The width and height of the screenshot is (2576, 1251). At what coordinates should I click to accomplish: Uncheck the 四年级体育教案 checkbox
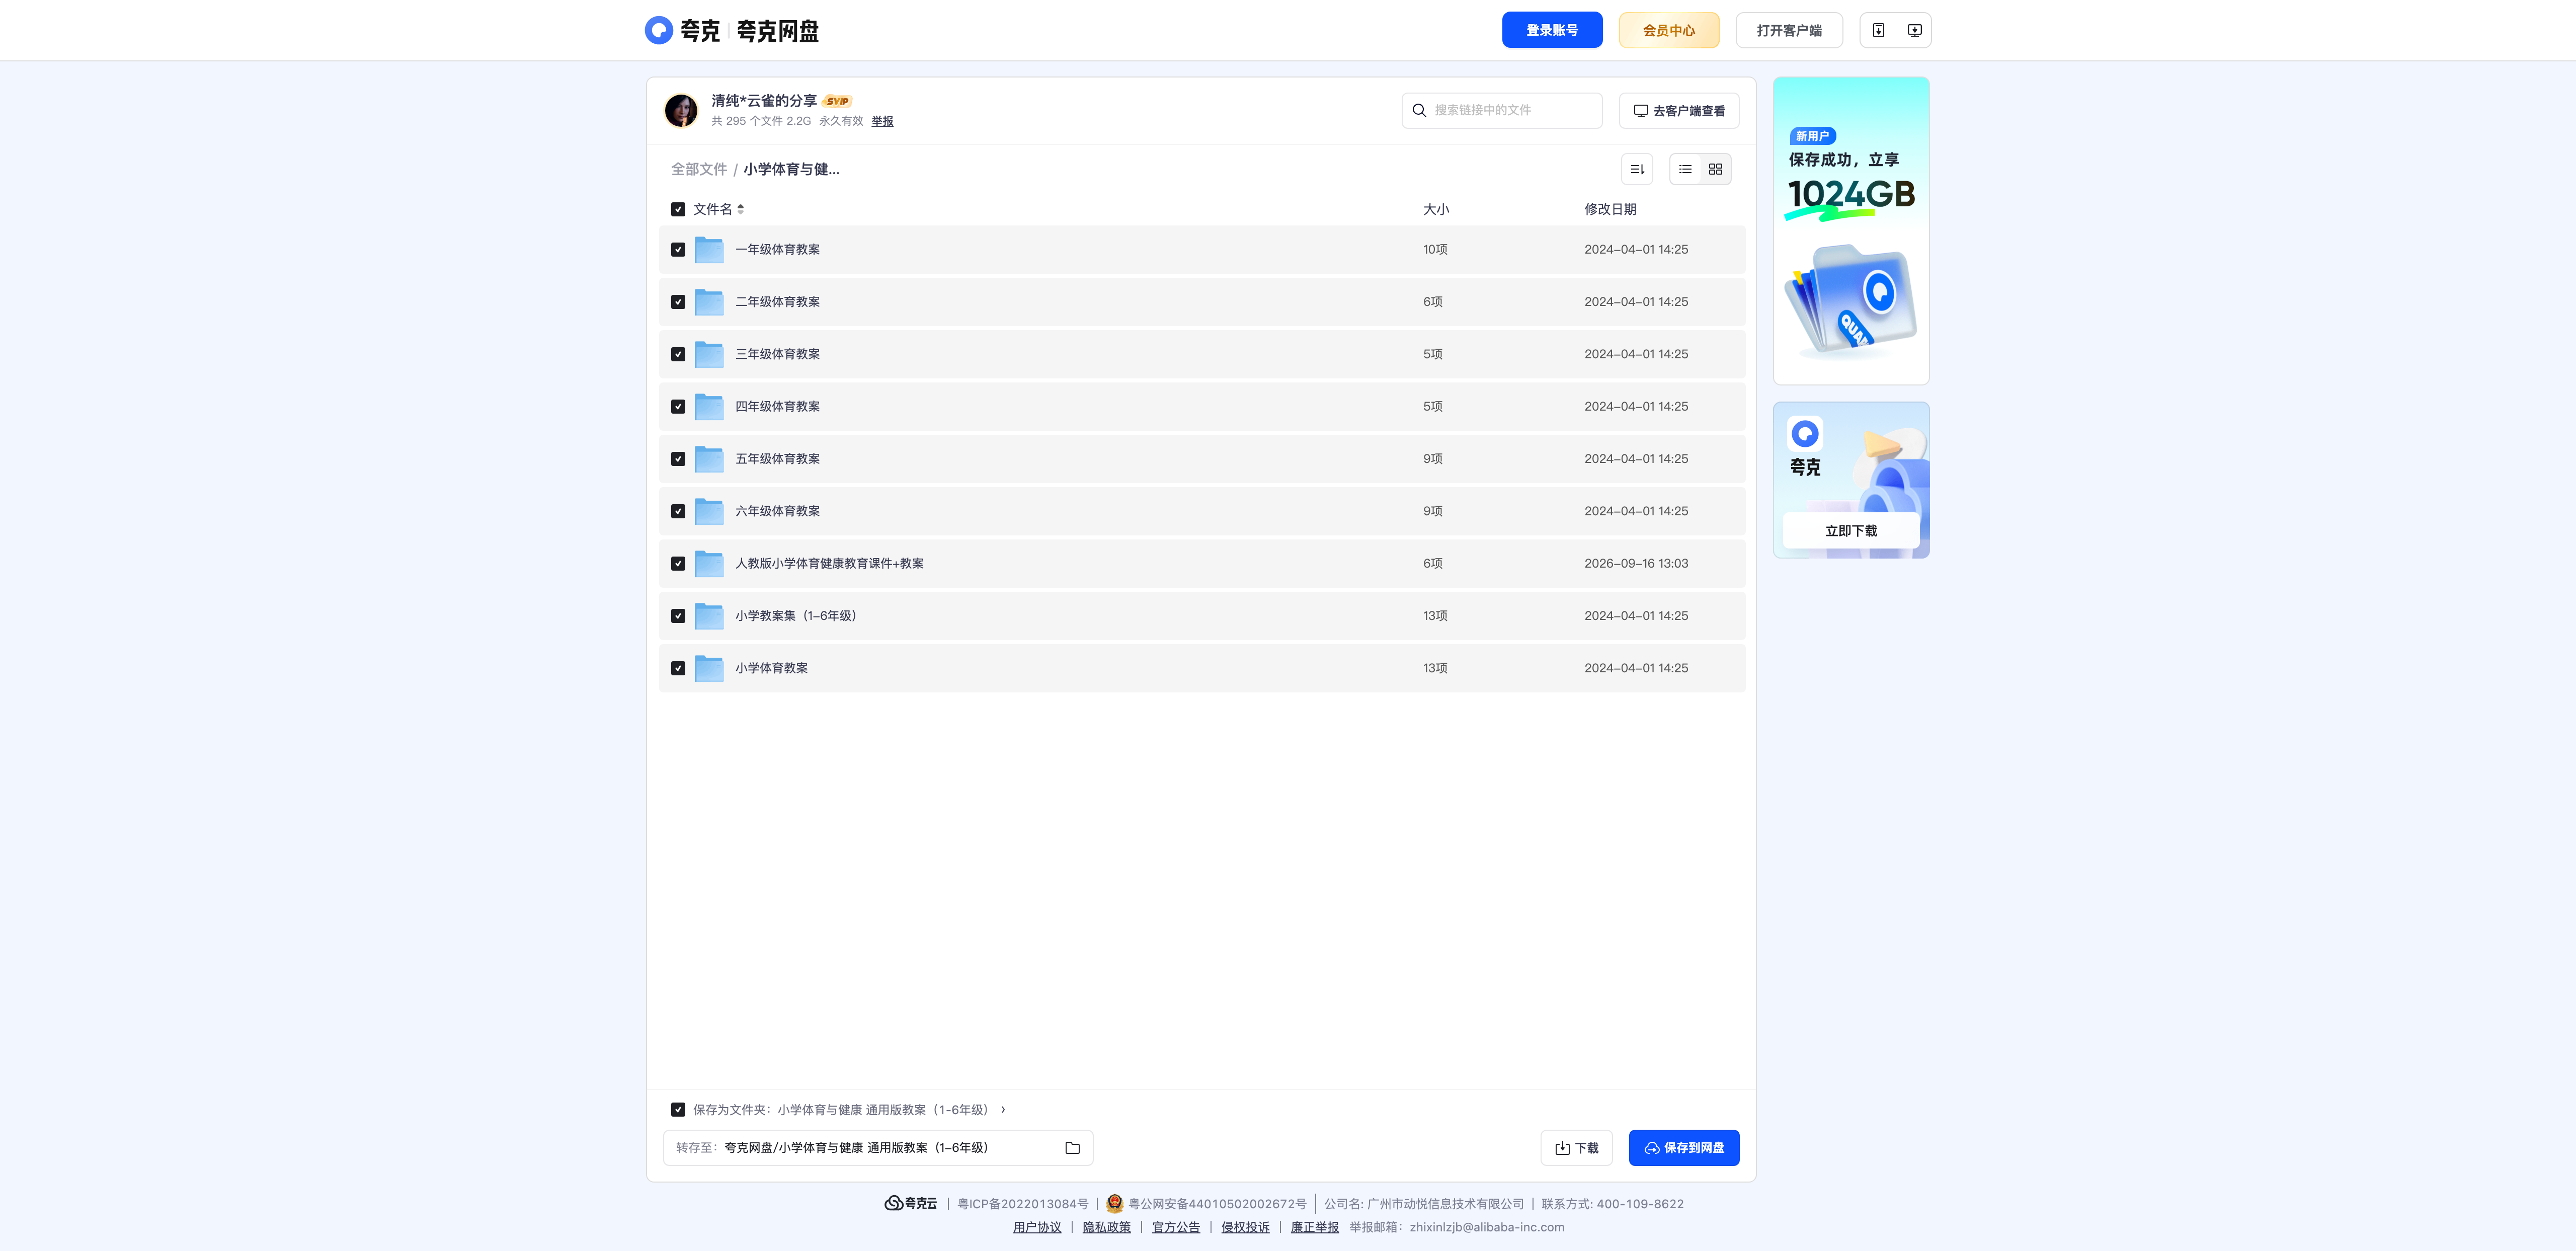coord(678,407)
